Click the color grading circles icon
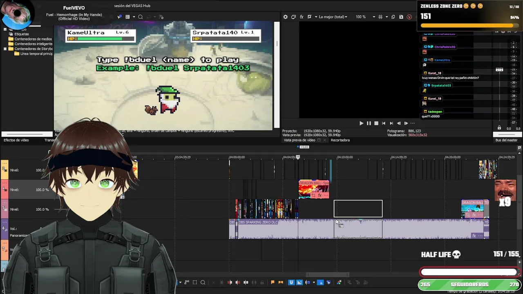Screen dimensions: 523x294 tap(339, 282)
